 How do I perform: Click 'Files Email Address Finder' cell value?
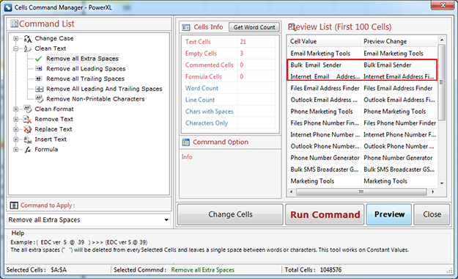325,88
